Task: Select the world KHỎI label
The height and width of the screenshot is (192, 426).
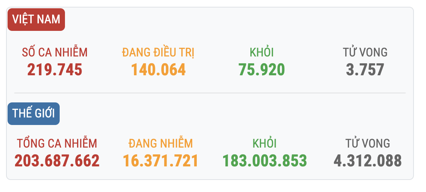Action: pyautogui.click(x=264, y=143)
